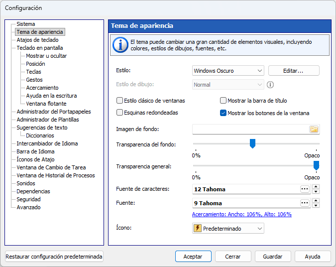Screen dimensions: 336x267
Task: Select Seguridad in the tree
Action: tap(28, 199)
